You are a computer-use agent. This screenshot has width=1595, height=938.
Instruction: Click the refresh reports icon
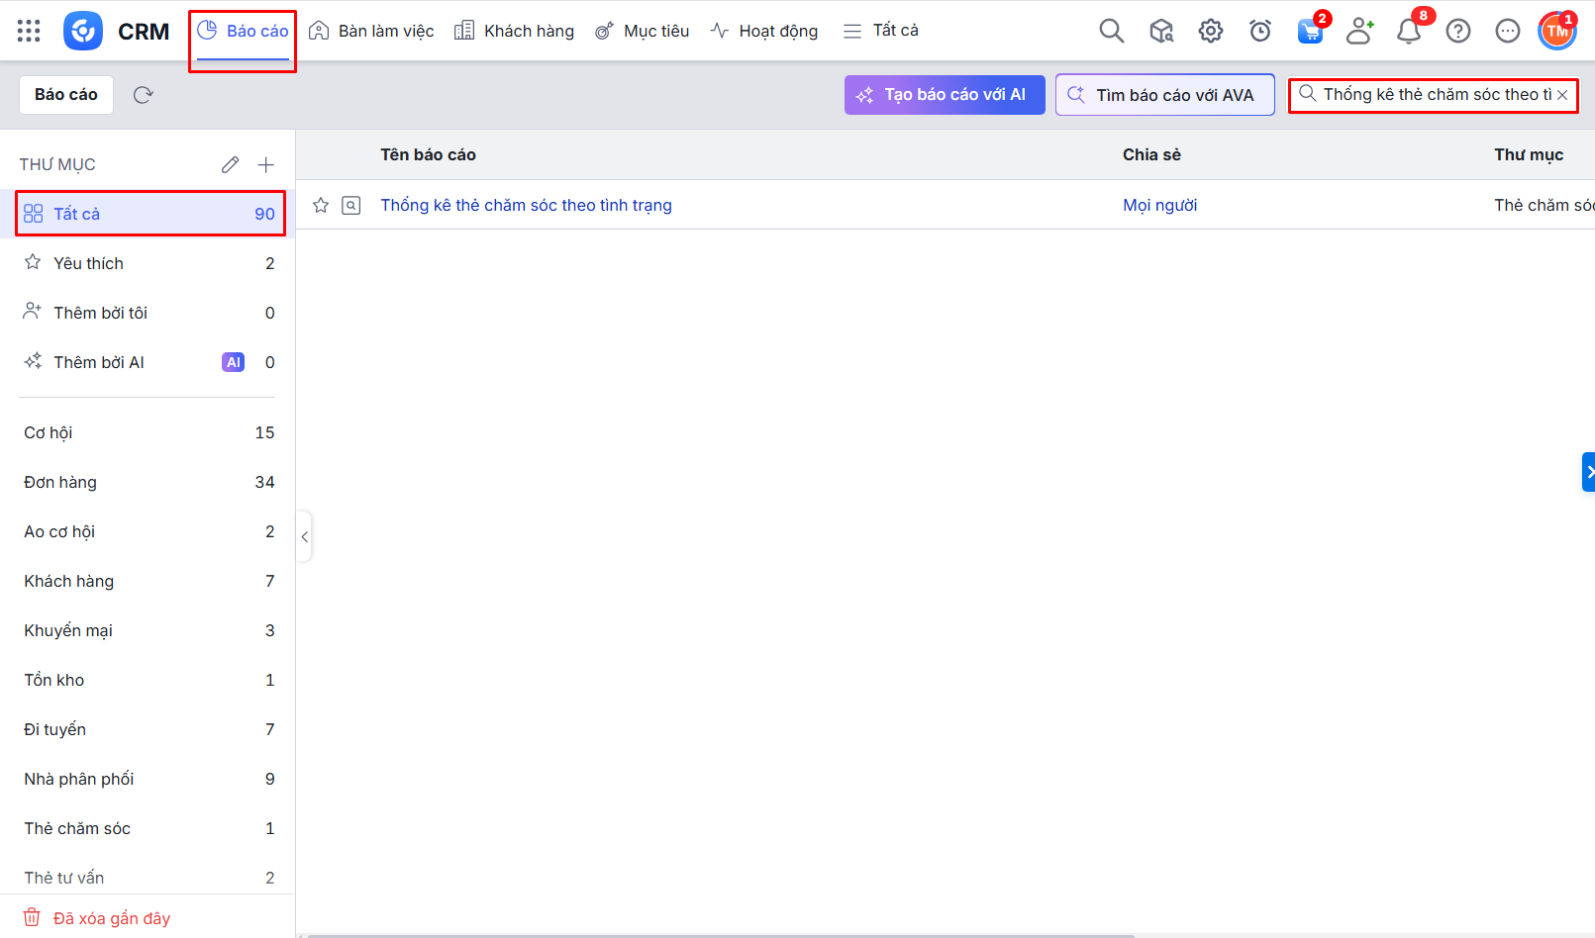pyautogui.click(x=144, y=95)
